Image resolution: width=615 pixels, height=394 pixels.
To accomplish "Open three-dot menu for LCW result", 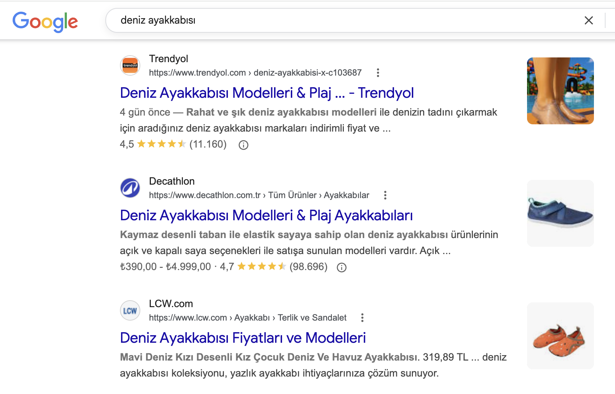I will (x=362, y=318).
